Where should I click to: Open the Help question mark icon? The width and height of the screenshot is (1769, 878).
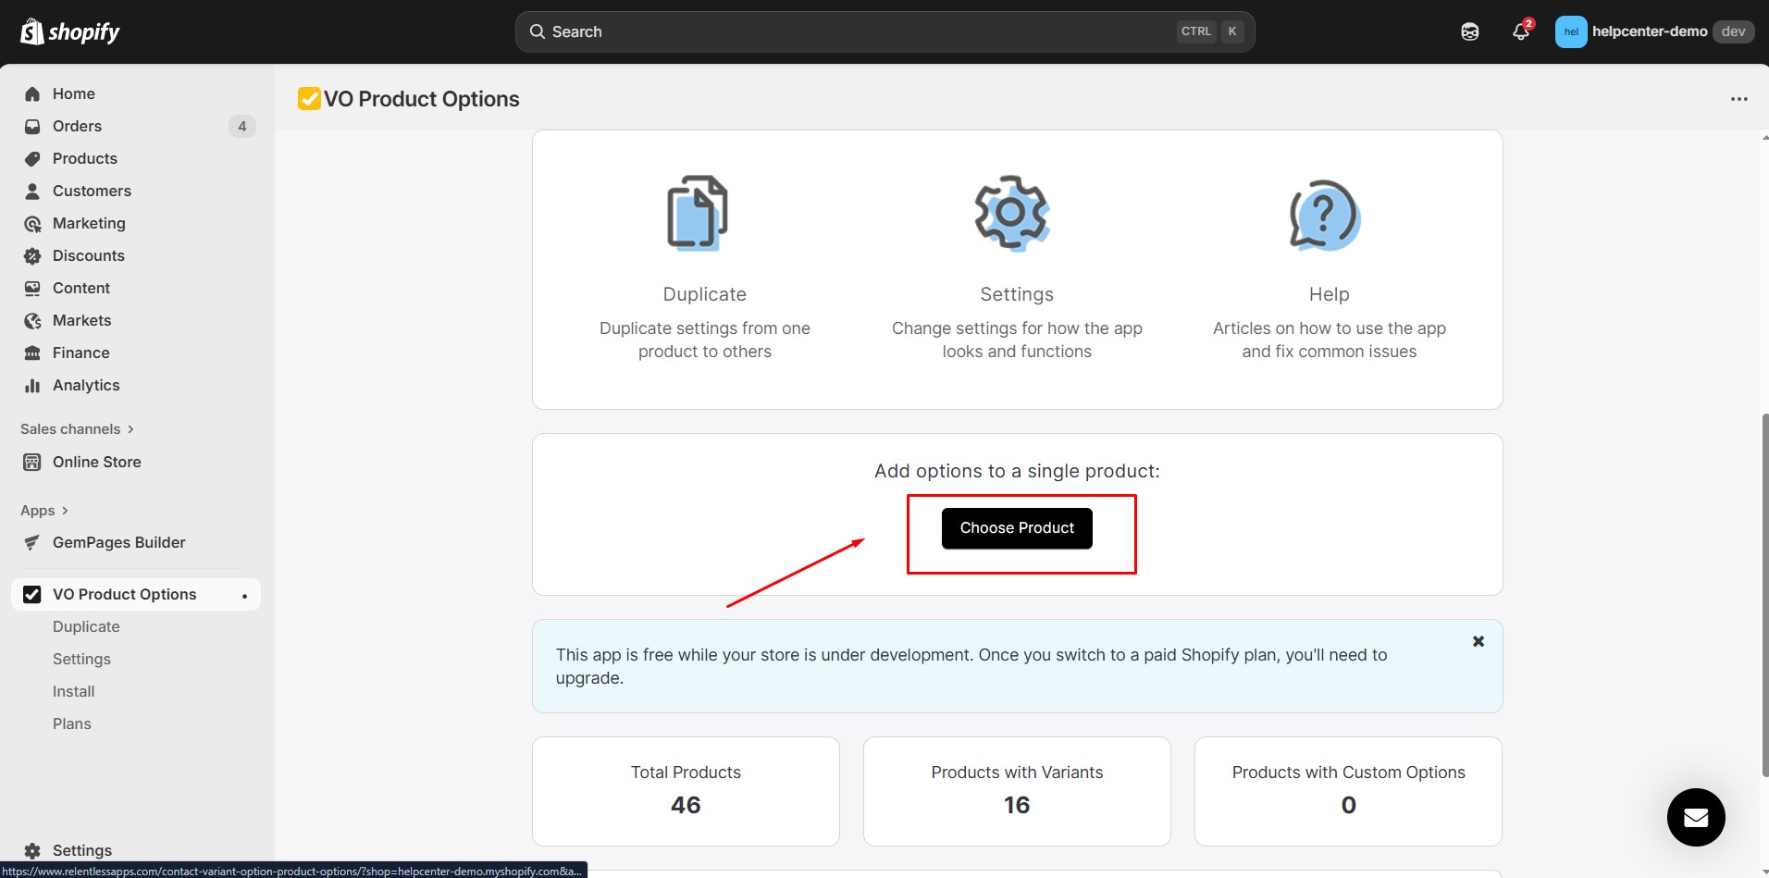1325,215
